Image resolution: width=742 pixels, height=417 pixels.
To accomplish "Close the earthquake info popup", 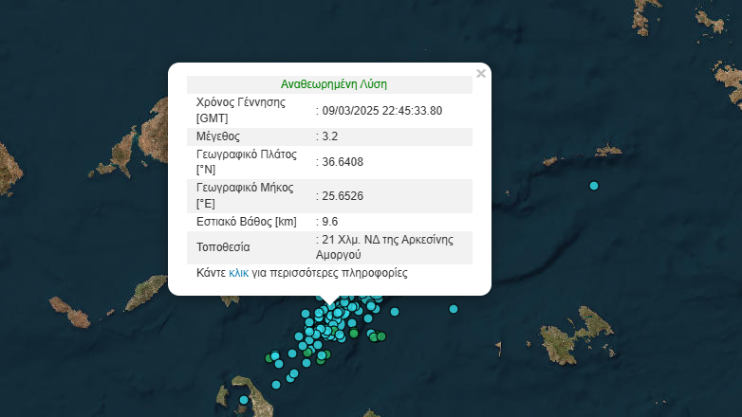I will click(x=481, y=74).
